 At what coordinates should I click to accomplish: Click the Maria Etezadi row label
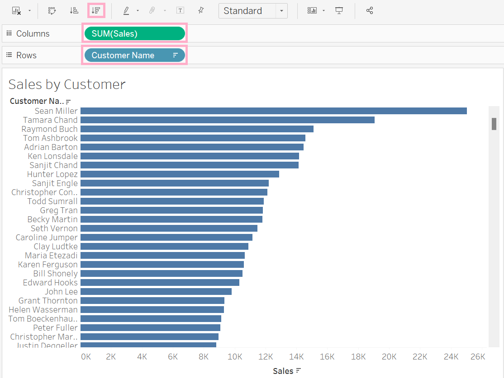point(52,256)
